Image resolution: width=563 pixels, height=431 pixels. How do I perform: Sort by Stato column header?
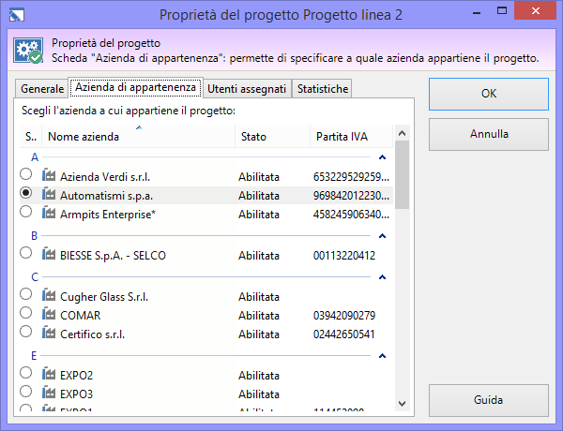272,136
